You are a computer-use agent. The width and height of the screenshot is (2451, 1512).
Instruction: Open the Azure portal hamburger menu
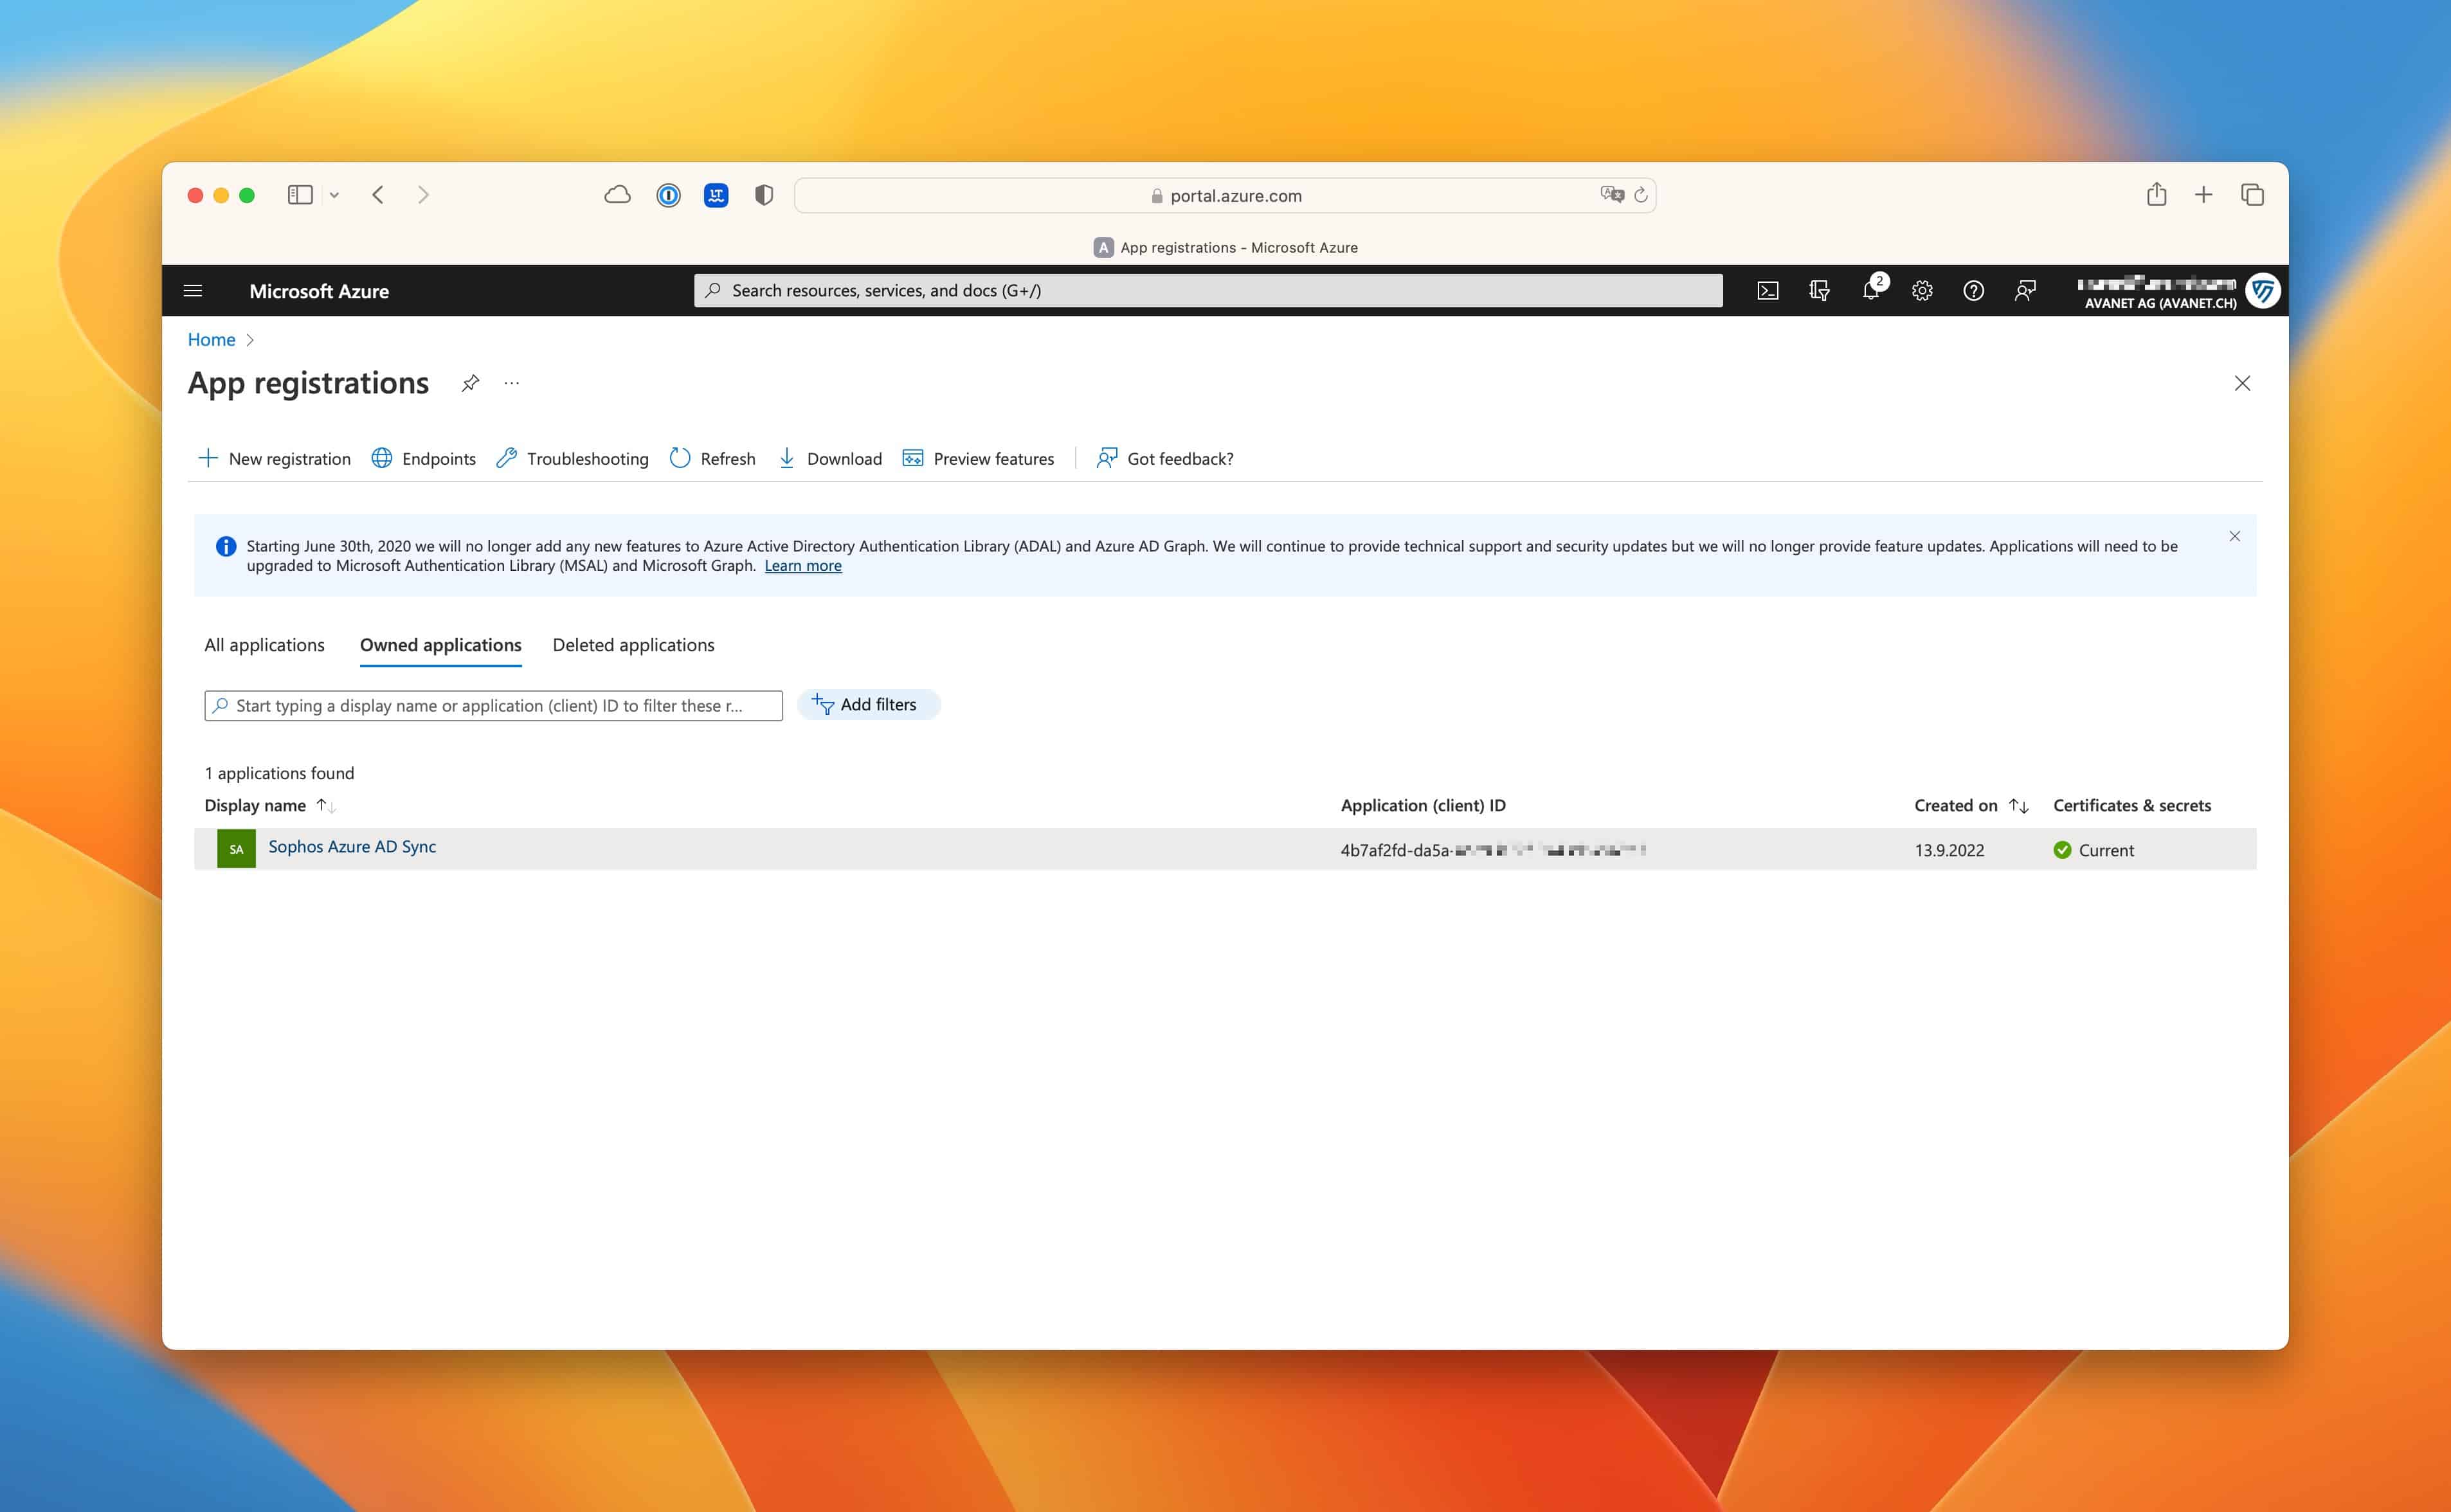pyautogui.click(x=193, y=291)
